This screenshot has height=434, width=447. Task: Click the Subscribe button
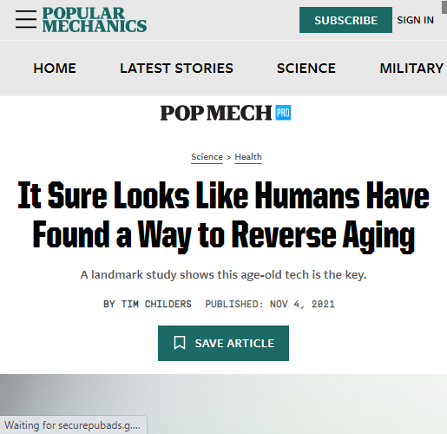[x=345, y=20]
